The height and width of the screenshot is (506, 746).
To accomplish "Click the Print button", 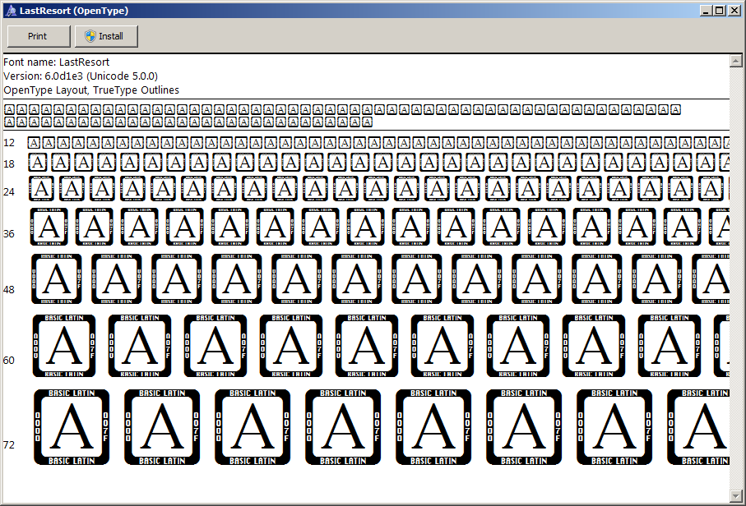I will 37,36.
